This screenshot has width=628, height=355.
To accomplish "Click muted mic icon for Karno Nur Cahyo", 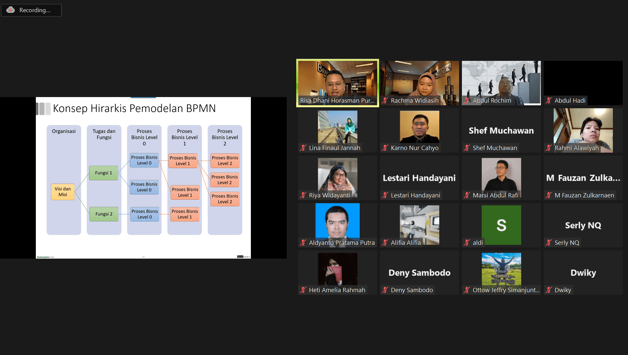I will [x=385, y=148].
